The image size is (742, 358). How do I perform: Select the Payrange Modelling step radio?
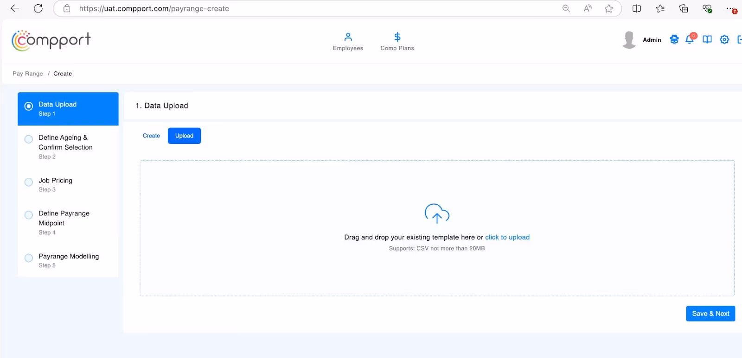coord(29,258)
